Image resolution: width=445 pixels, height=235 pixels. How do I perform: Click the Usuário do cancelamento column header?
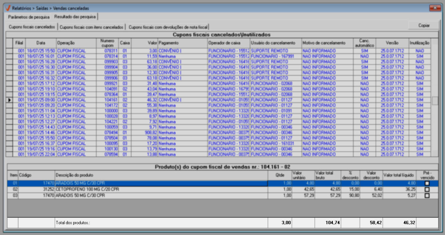273,43
